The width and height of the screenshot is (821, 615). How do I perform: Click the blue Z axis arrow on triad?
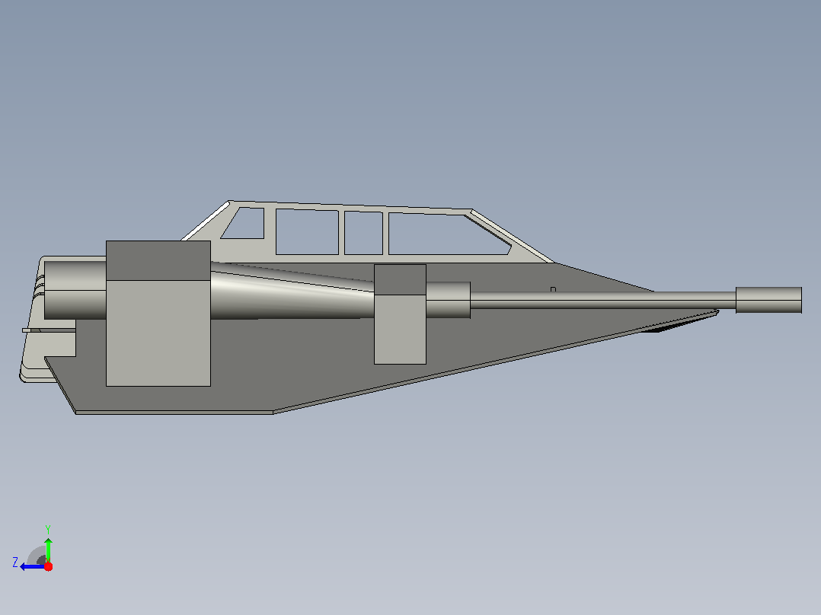tap(30, 567)
